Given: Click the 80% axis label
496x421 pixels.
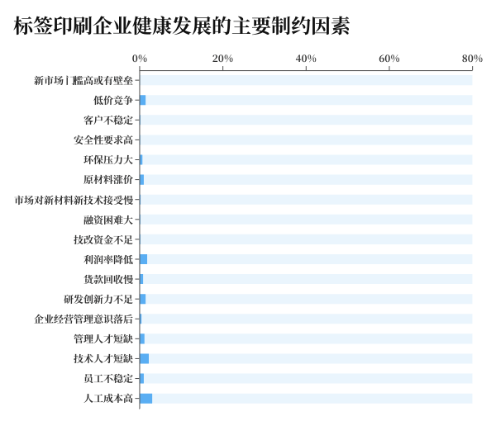Looking at the screenshot, I should (x=472, y=59).
